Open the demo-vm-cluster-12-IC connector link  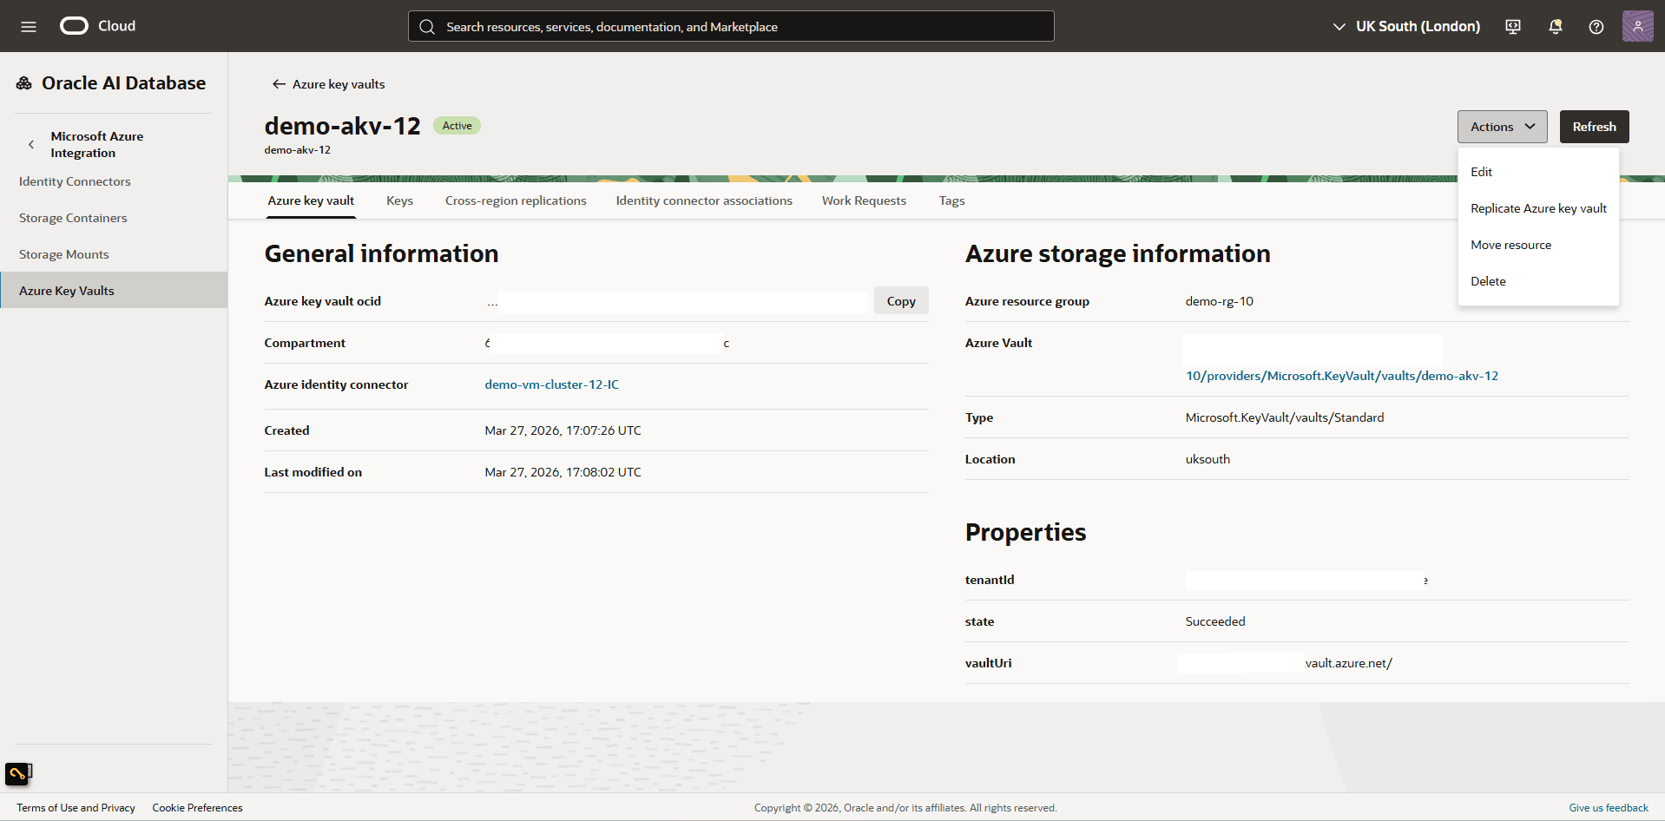click(551, 384)
